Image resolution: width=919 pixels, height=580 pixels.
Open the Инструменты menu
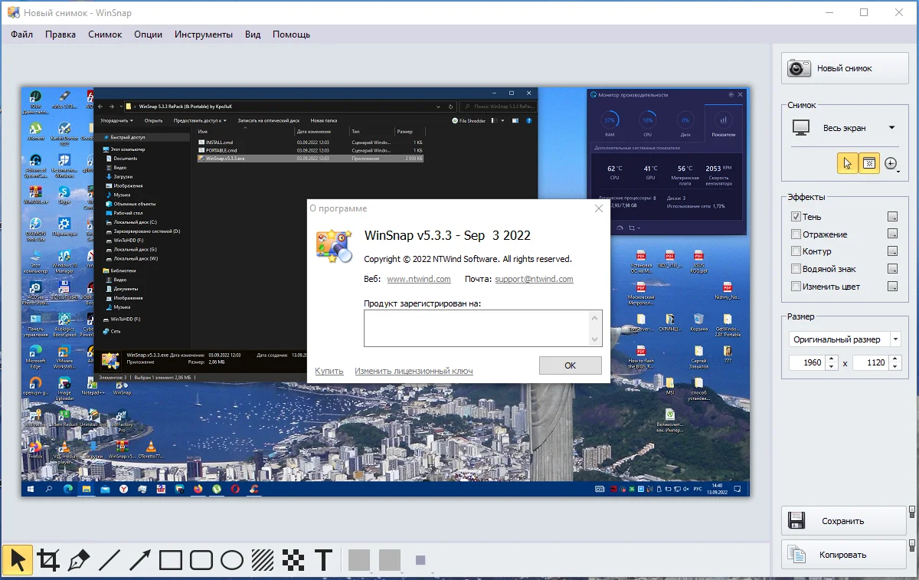pyautogui.click(x=204, y=34)
